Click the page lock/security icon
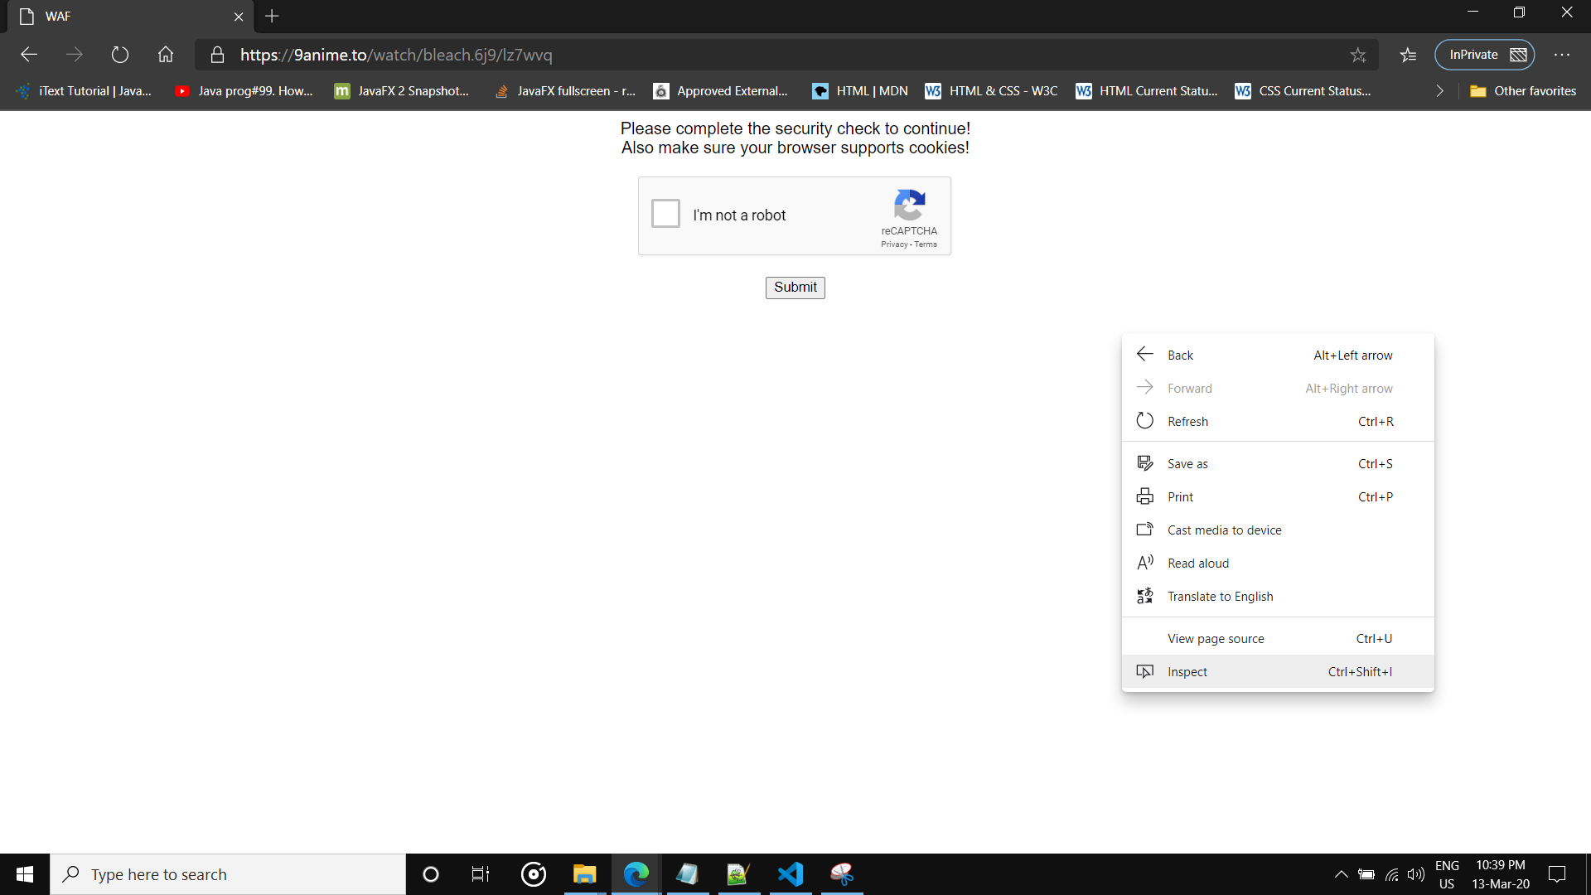The image size is (1591, 895). 217,55
